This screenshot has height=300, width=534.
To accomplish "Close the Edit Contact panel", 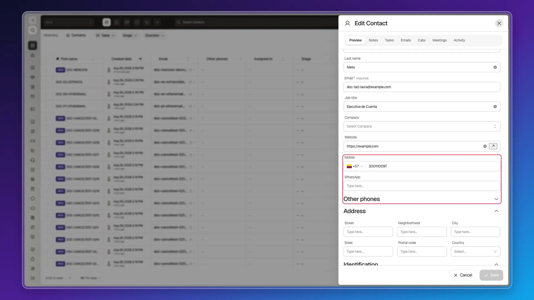I will pos(499,23).
